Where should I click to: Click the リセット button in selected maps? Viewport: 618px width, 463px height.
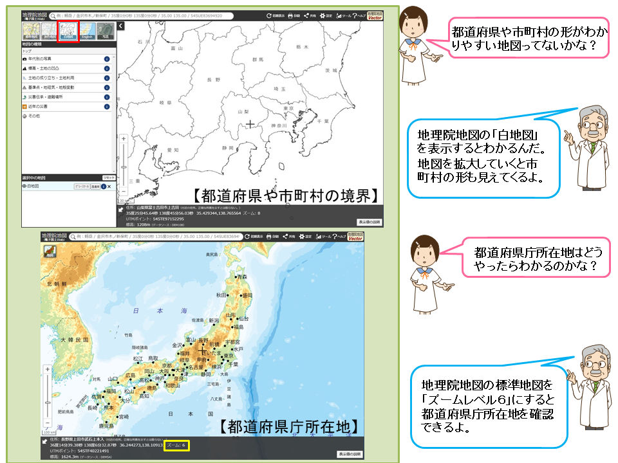108,177
